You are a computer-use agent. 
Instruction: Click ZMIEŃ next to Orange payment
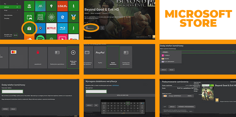189,96
